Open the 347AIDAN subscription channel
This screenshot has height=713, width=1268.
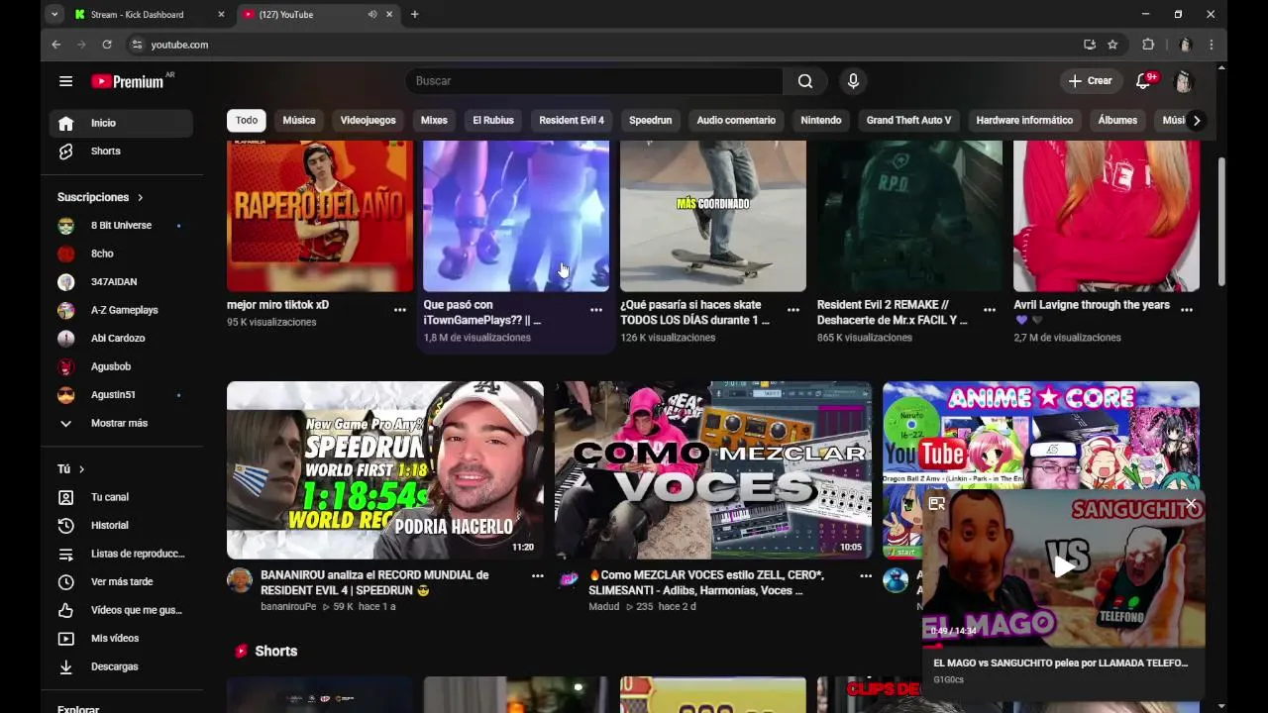click(121, 282)
